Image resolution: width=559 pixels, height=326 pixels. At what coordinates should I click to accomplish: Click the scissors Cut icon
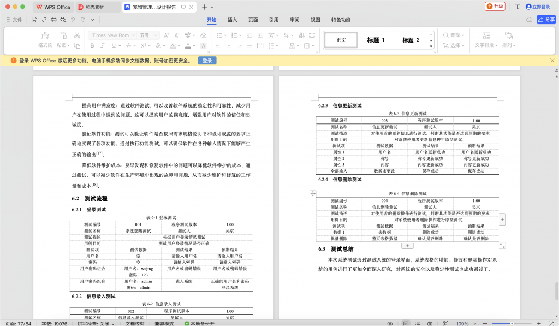[x=77, y=35]
